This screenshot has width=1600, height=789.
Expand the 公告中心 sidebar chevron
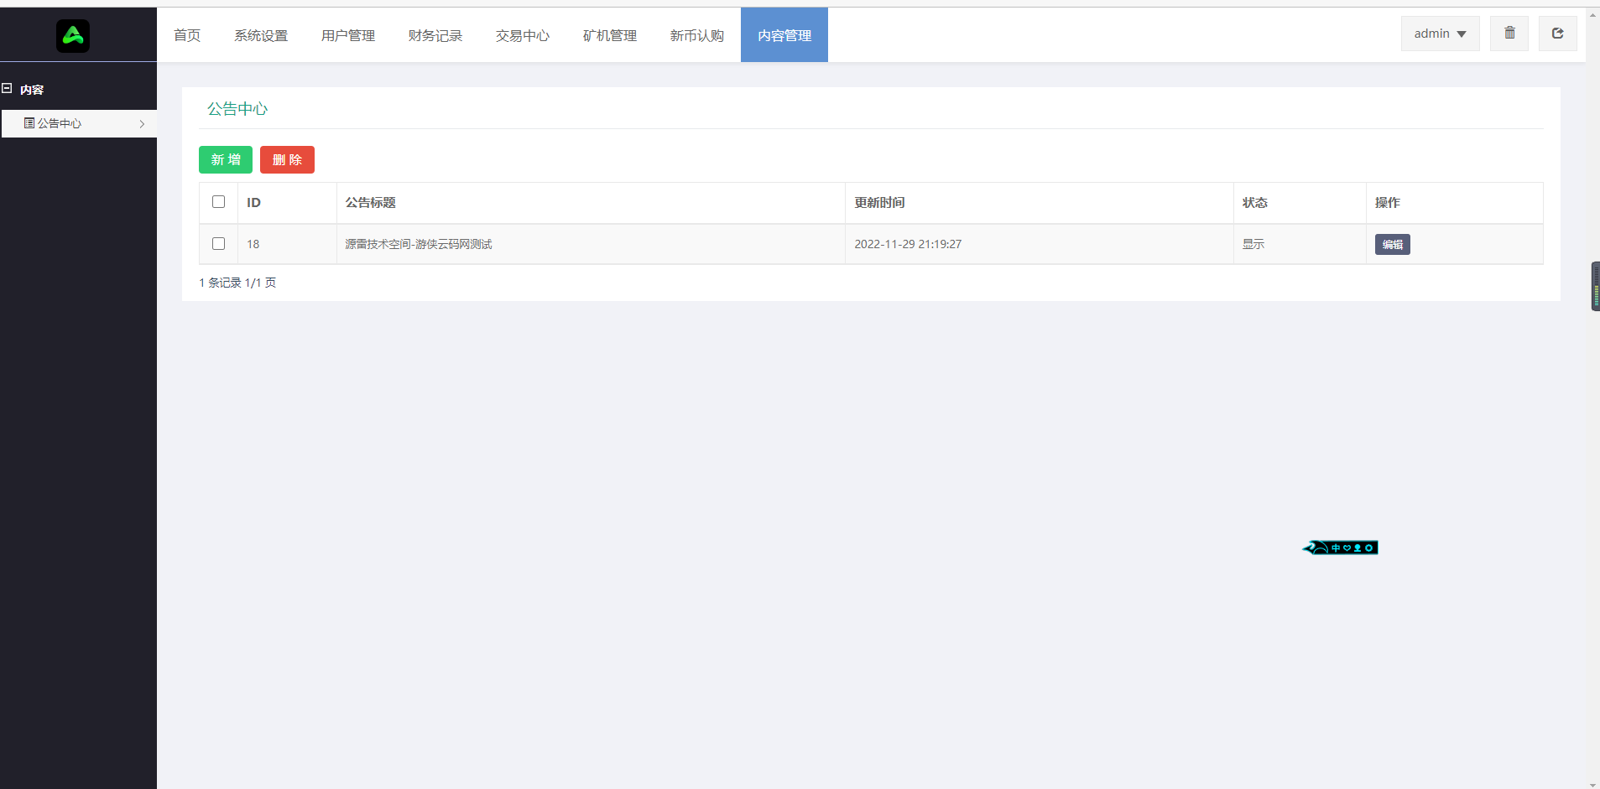143,123
